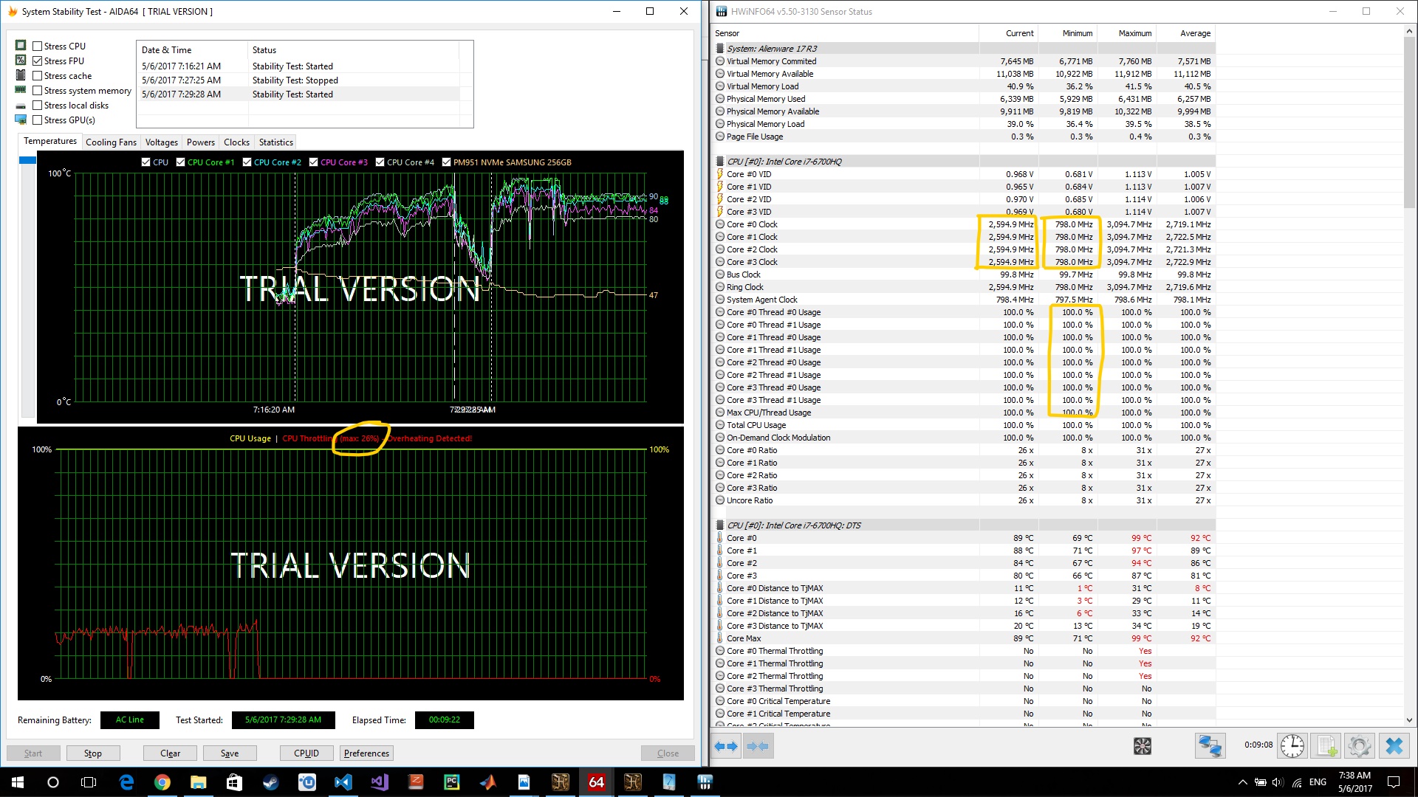Click HWiNFO scrollbar down arrow
Screen dimensions: 1418x797
point(1409,720)
